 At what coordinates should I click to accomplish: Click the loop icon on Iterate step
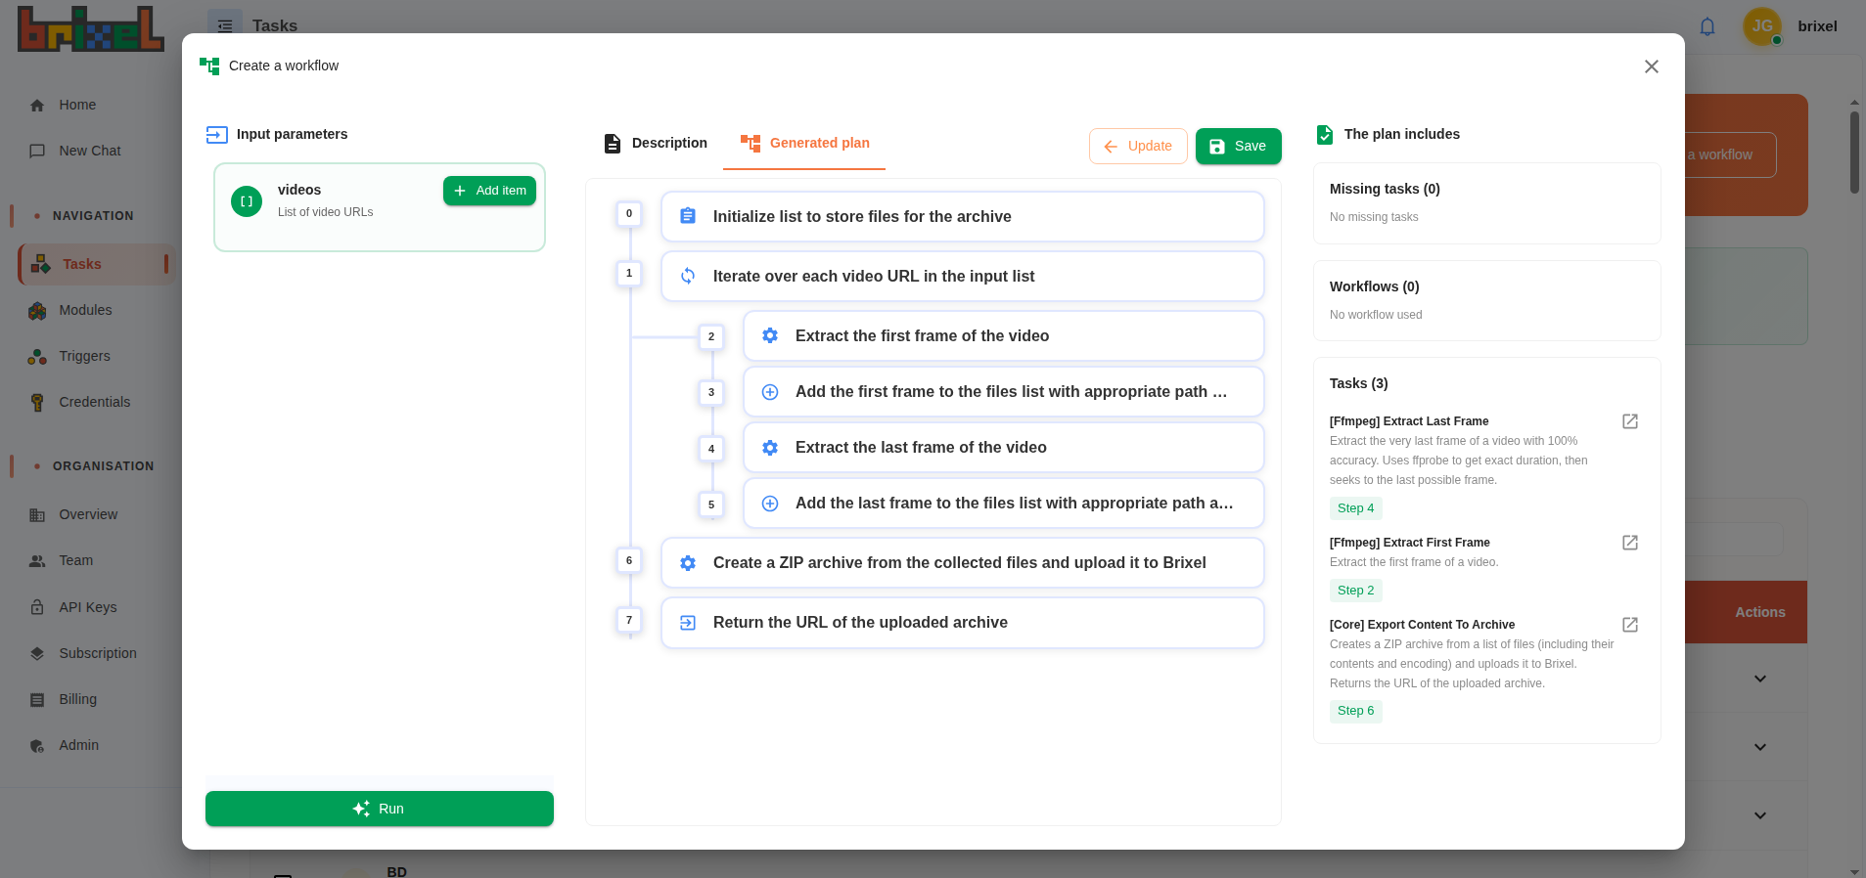pyautogui.click(x=688, y=277)
